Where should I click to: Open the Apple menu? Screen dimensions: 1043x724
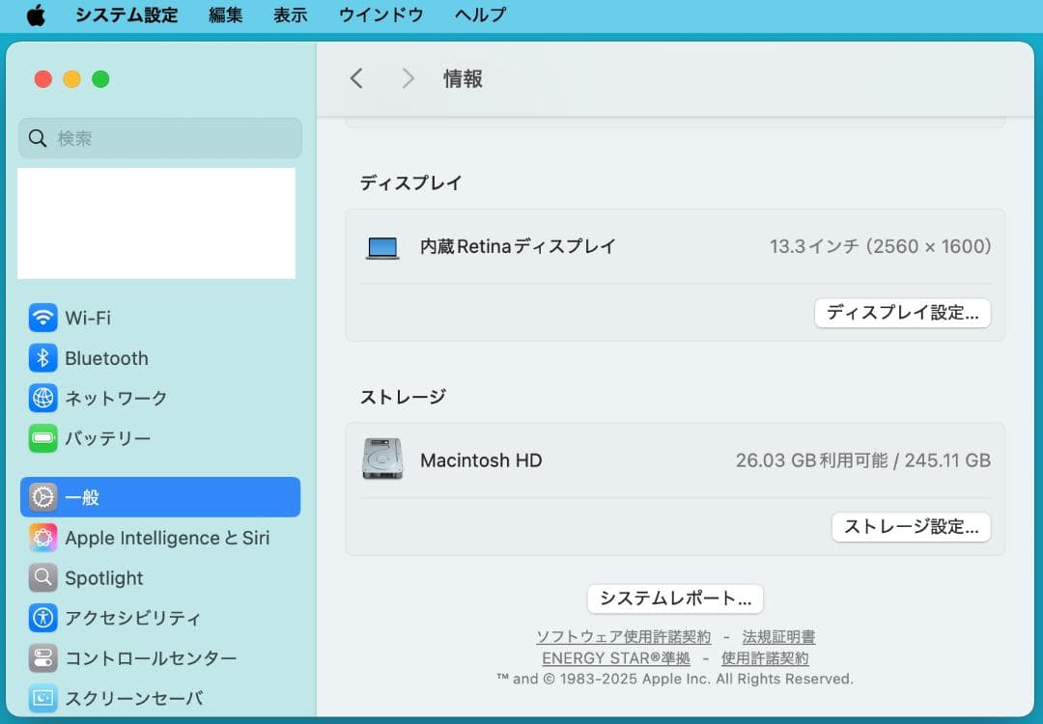coord(36,14)
